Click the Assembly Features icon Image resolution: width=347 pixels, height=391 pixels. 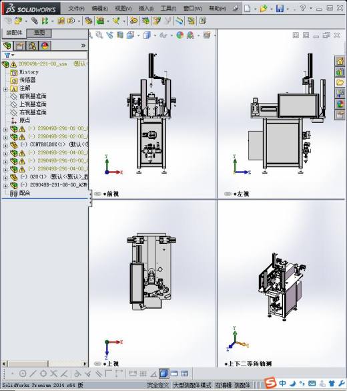tap(100, 21)
